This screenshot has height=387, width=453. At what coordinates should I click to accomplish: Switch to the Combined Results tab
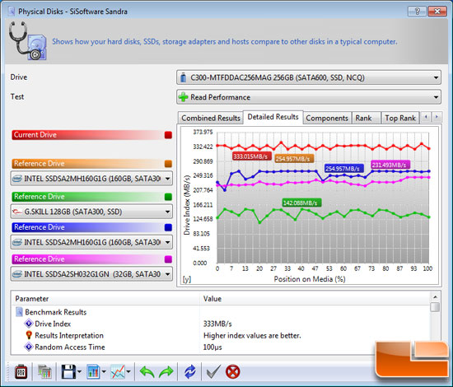(211, 118)
